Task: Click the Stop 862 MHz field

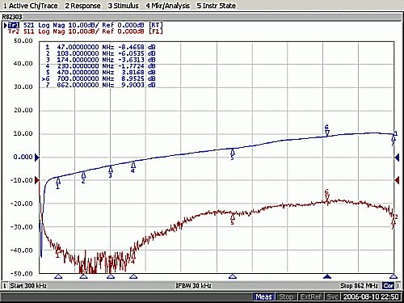Action: (360, 285)
